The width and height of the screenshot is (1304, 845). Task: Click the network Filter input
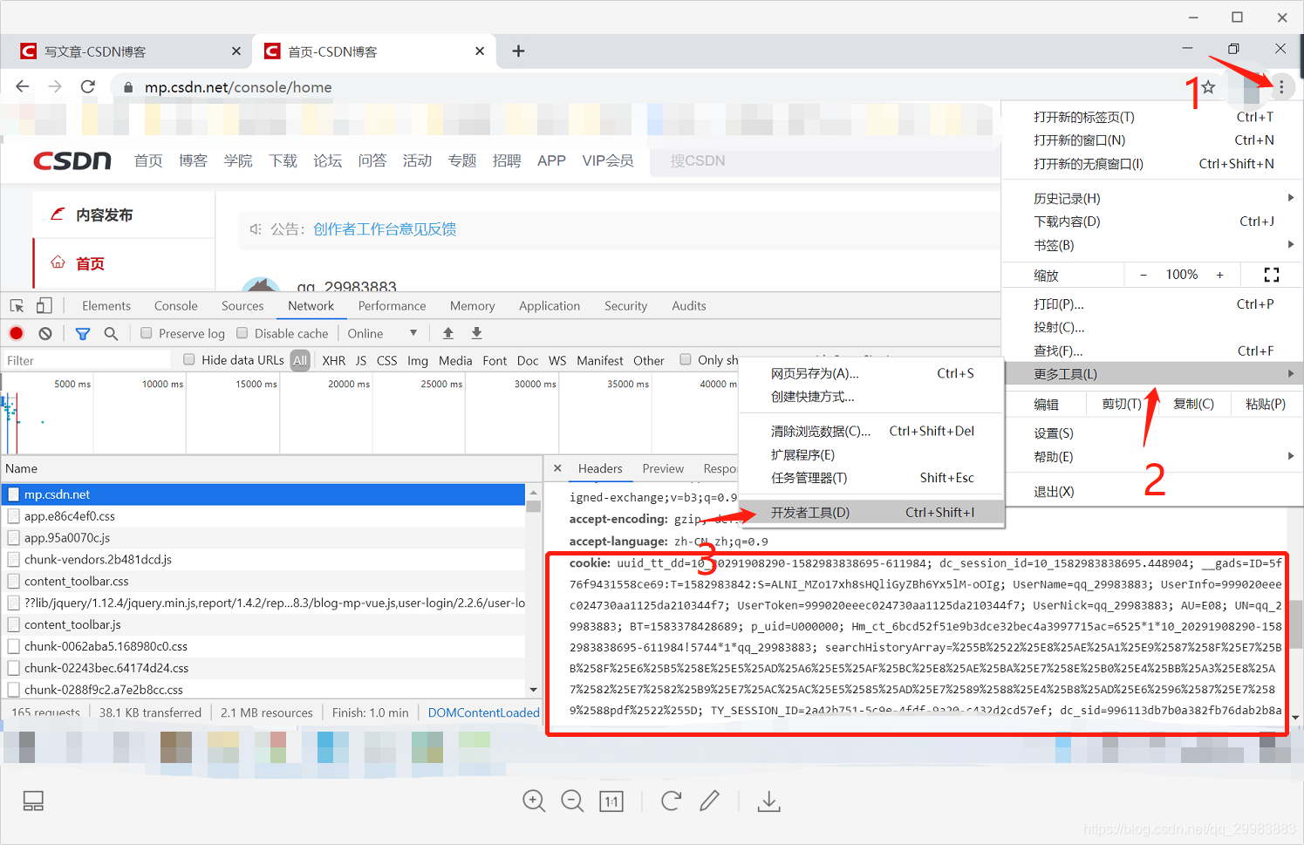[87, 360]
